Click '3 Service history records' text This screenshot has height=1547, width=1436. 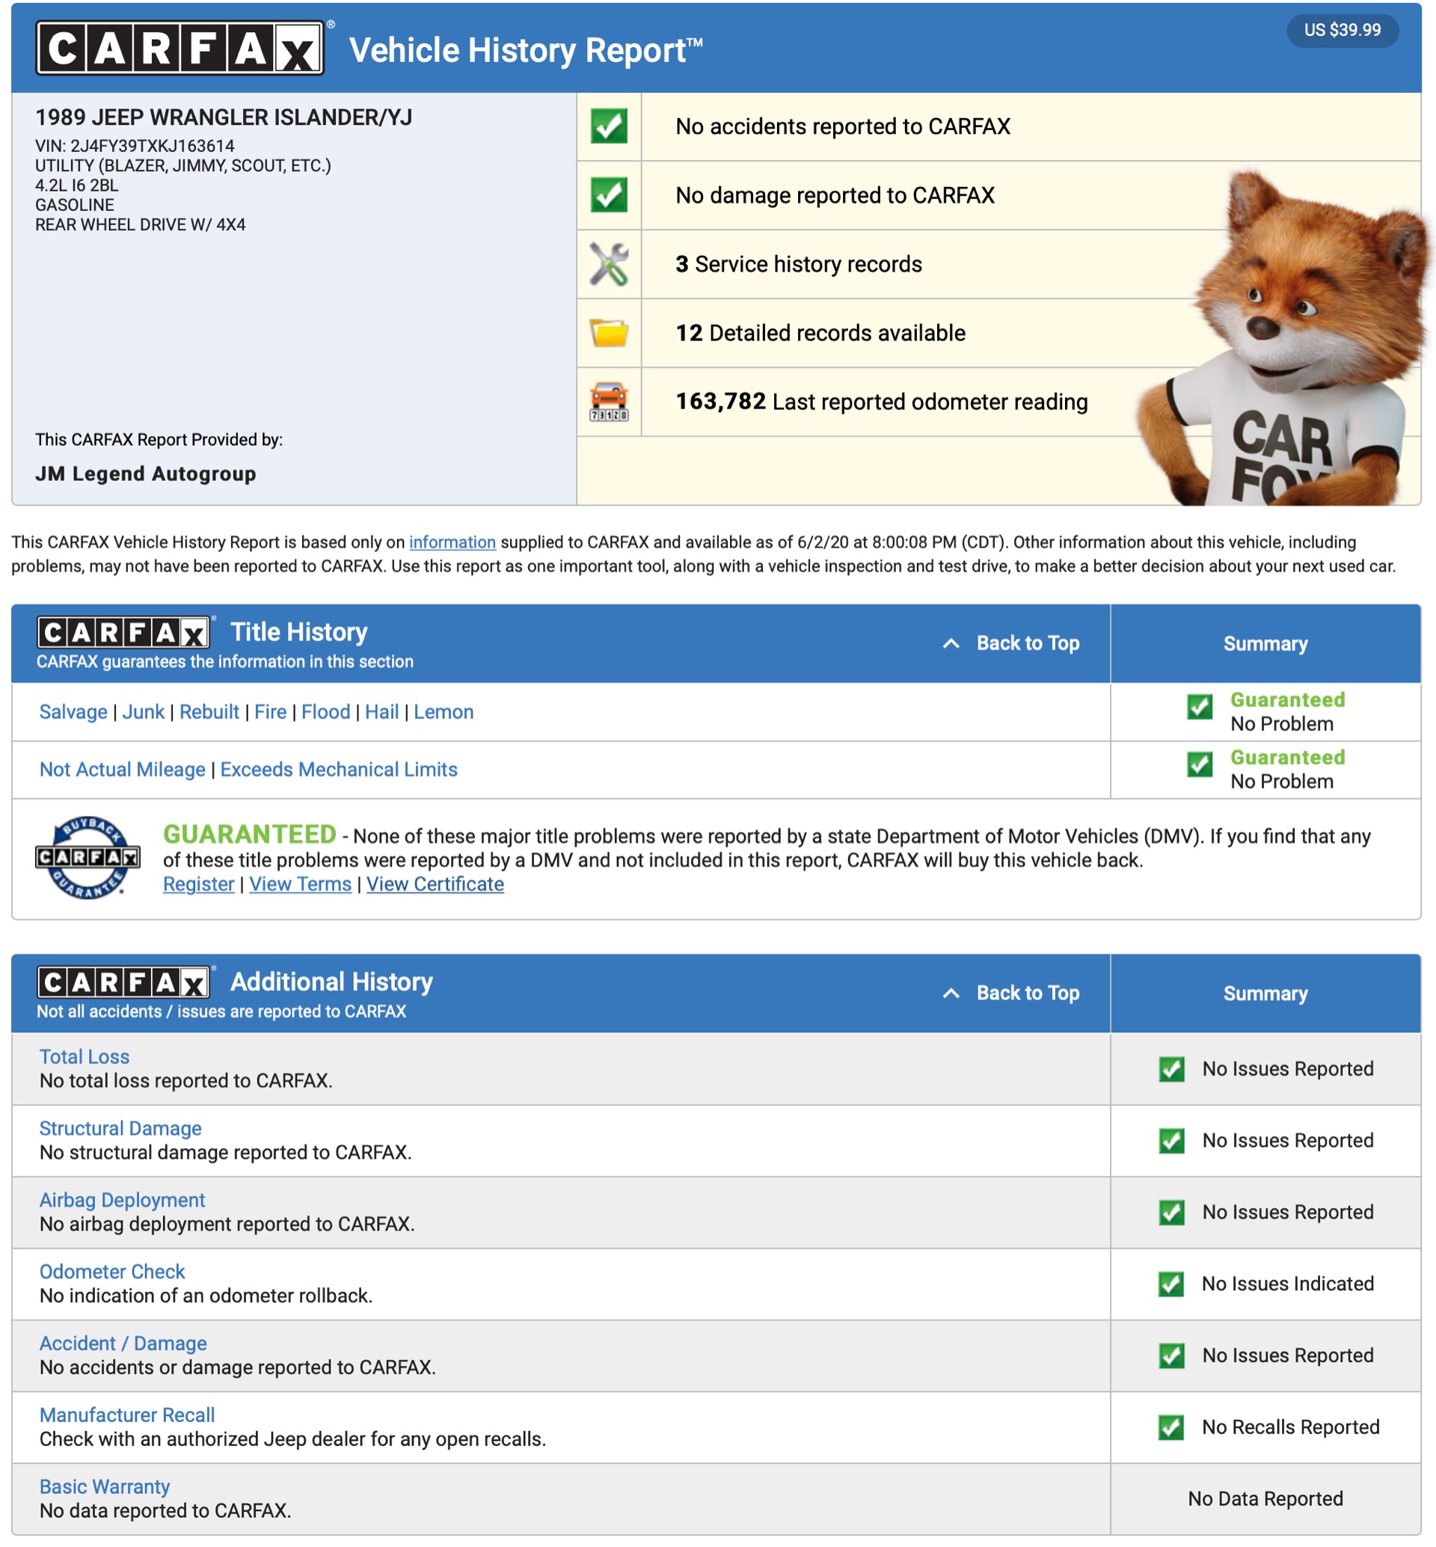[x=798, y=264]
